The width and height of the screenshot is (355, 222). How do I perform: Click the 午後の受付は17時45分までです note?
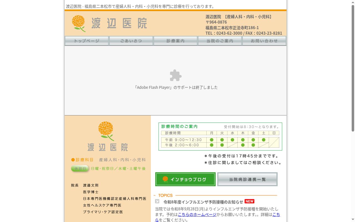[x=242, y=156]
